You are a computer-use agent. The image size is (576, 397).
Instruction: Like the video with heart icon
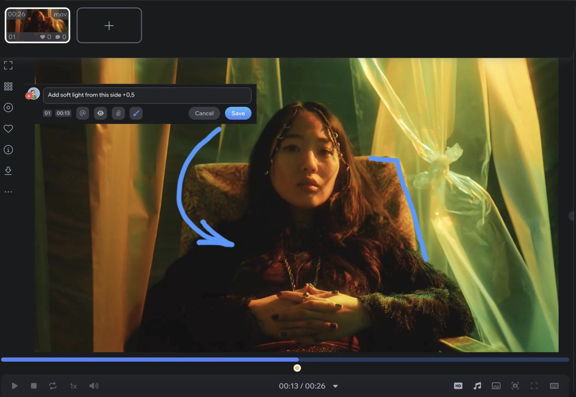pos(8,129)
